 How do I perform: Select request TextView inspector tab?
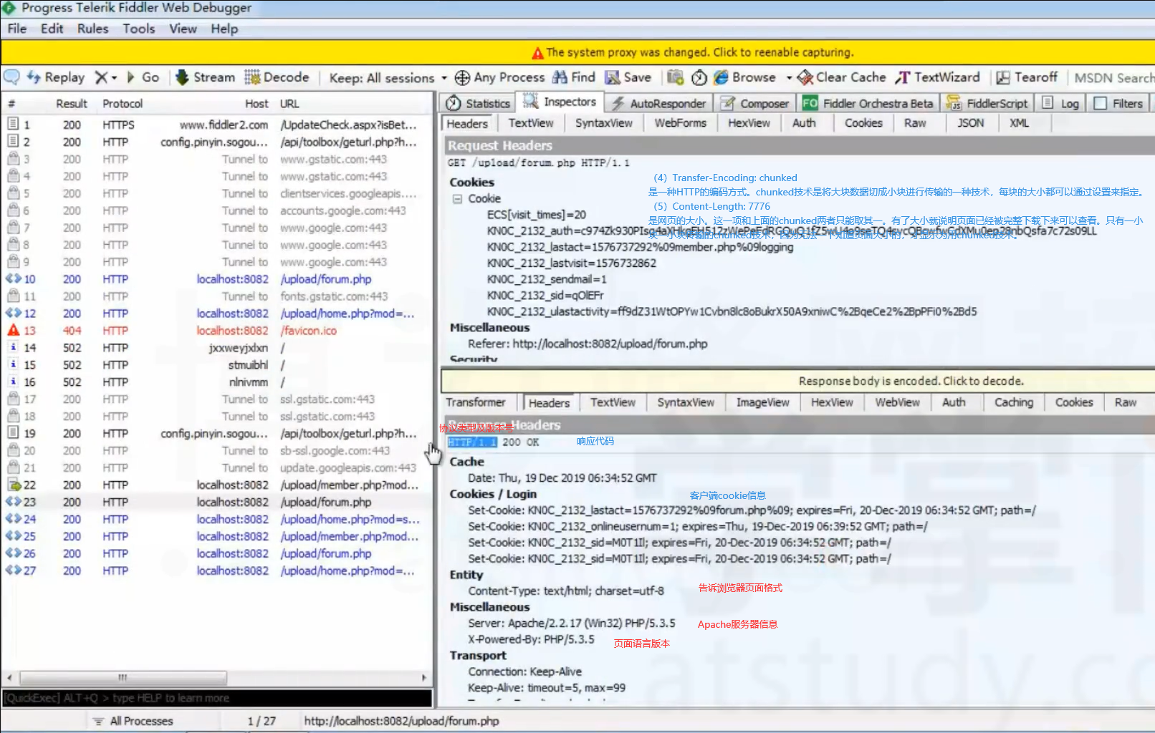click(x=531, y=123)
